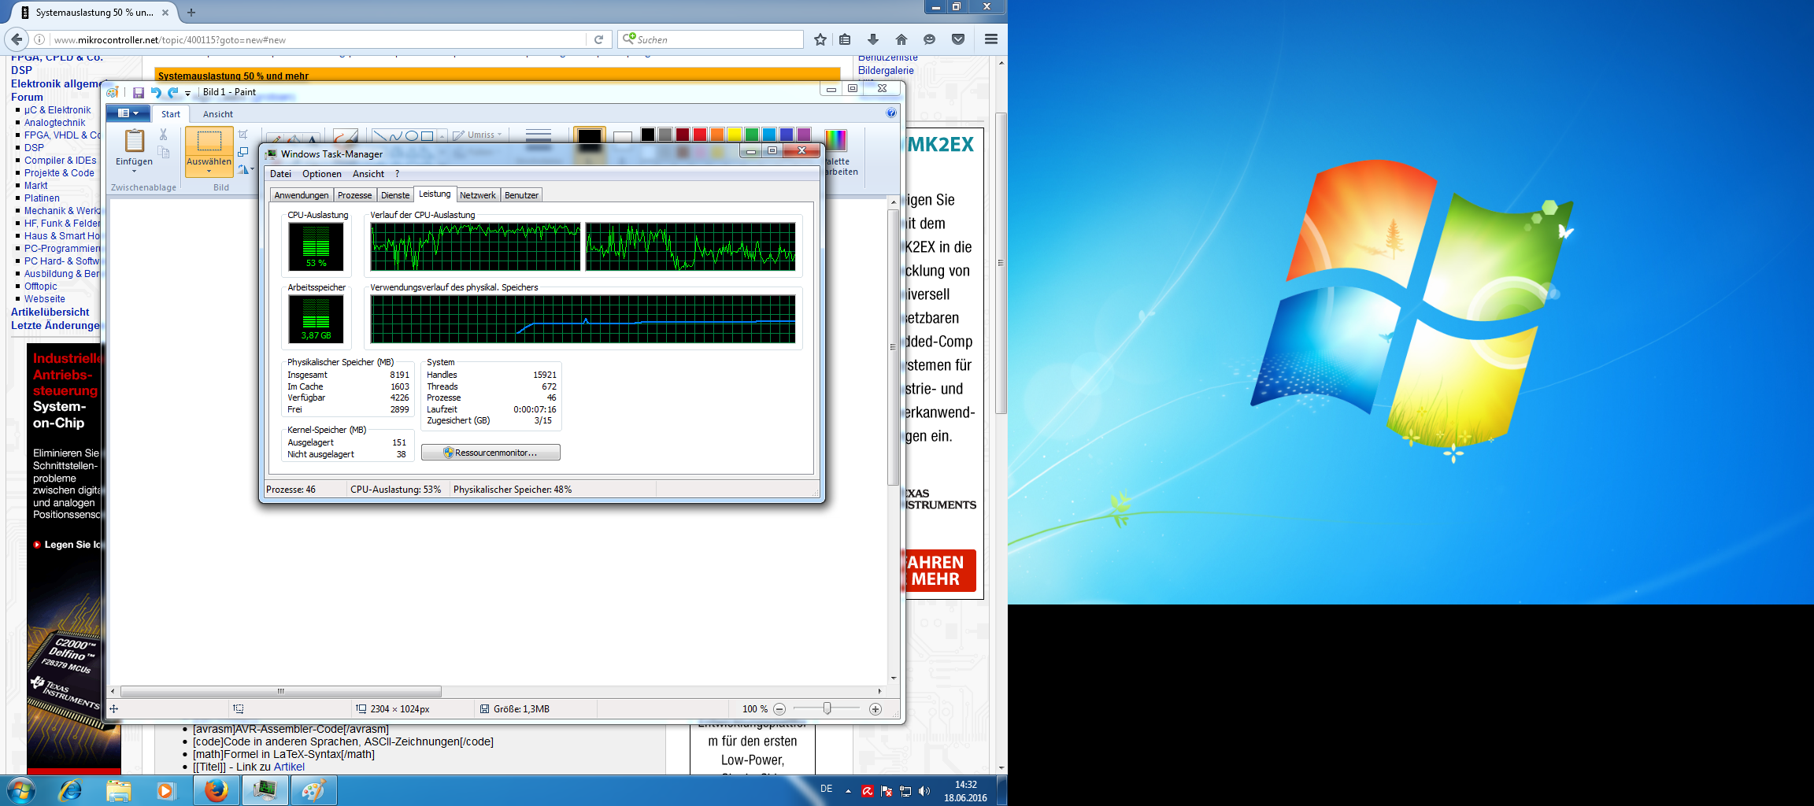Pick the yellow color from Paint palette
Viewport: 1814px width, 806px height.
735,135
